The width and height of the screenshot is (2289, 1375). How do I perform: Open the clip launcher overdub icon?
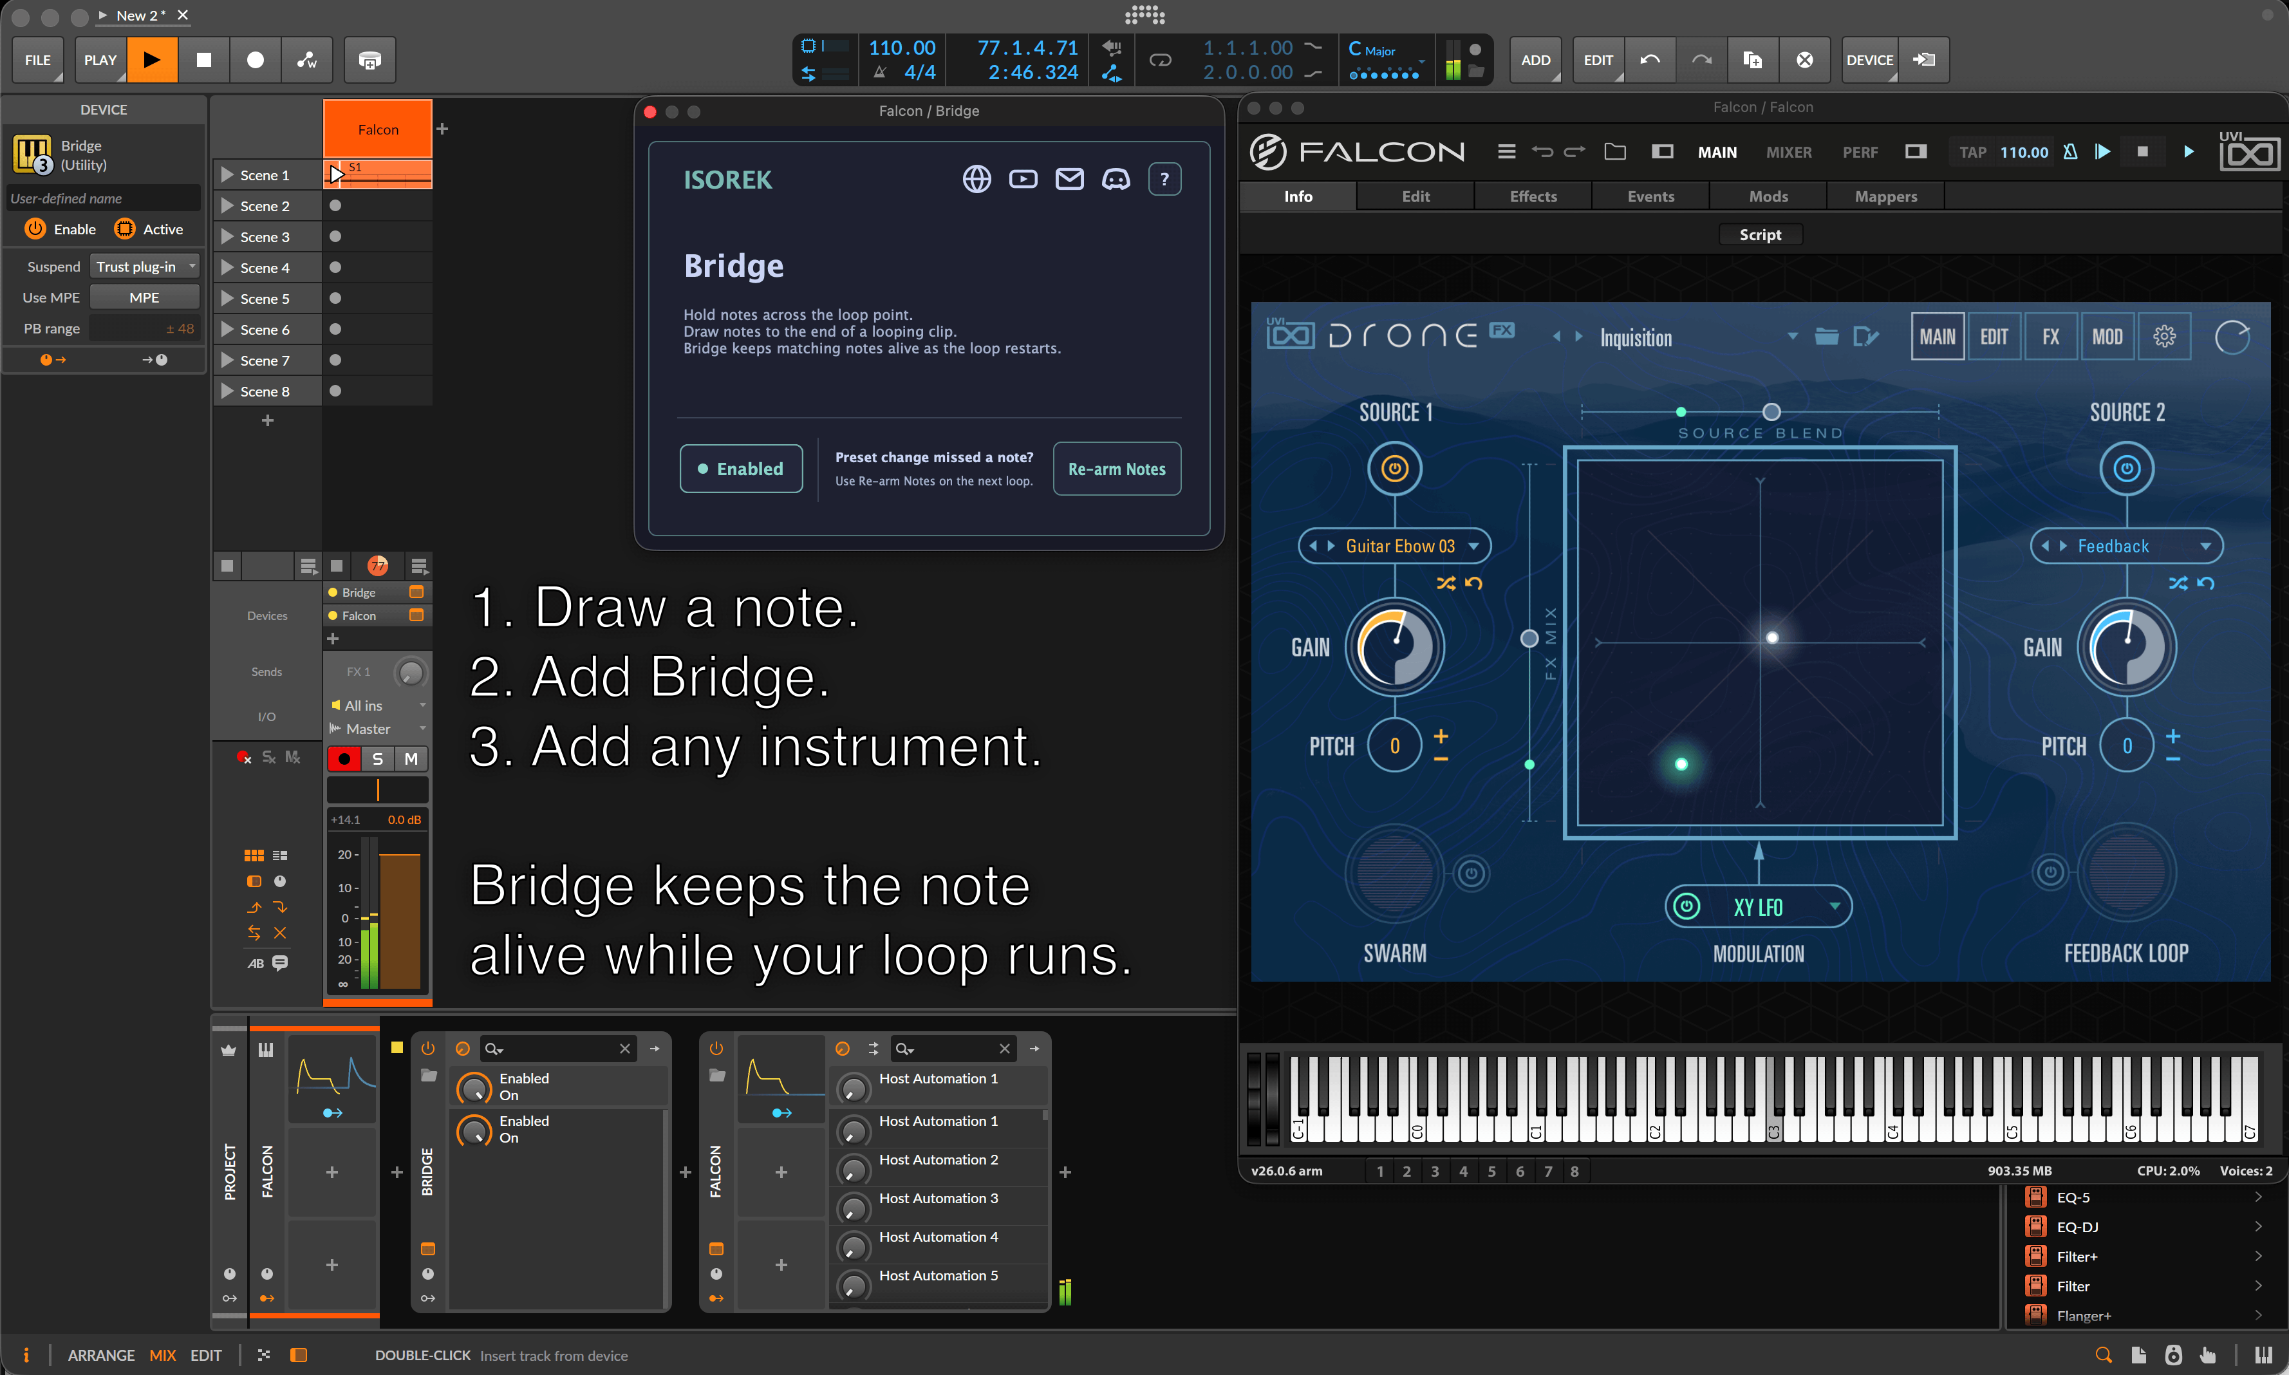click(x=369, y=59)
